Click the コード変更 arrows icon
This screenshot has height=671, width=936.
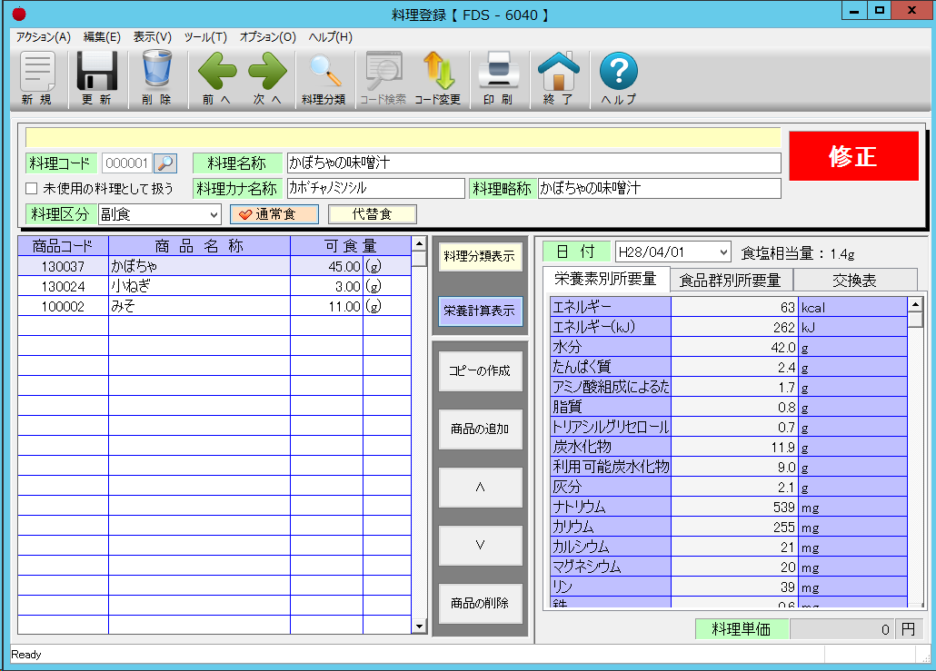point(437,78)
